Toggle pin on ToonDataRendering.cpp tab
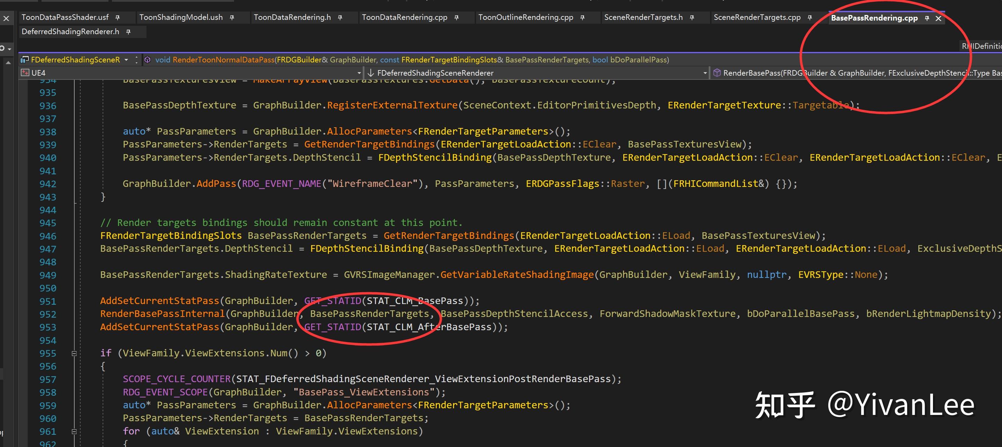 [x=456, y=17]
